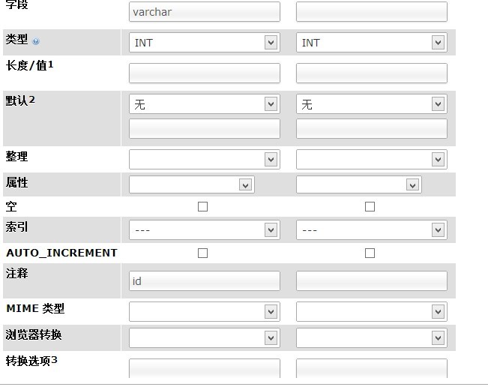Enable second column 空 null checkbox

click(370, 207)
